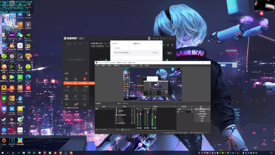The image size is (275, 155).
Task: Toggle eye visibility of the 显示器采集 source
Action: pyautogui.click(x=132, y=123)
